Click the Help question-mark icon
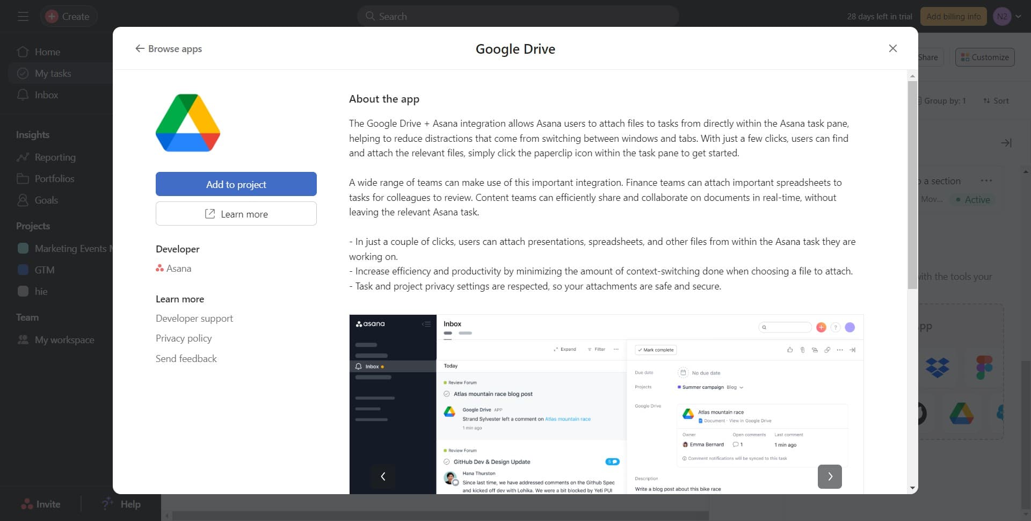The width and height of the screenshot is (1031, 521). tap(106, 504)
